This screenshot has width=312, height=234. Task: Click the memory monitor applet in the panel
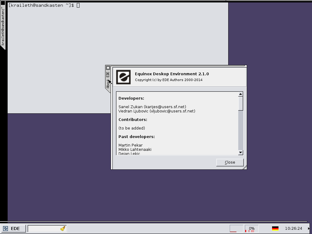[236, 229]
